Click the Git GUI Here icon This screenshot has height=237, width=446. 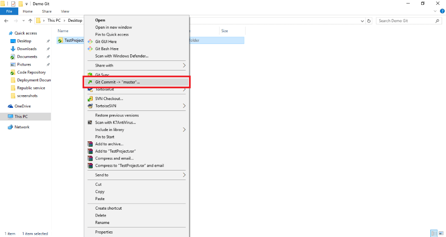tap(90, 41)
